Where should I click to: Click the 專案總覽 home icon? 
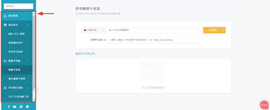5,16
